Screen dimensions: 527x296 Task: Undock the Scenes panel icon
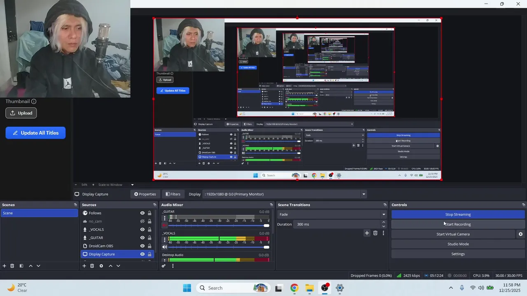coord(75,205)
